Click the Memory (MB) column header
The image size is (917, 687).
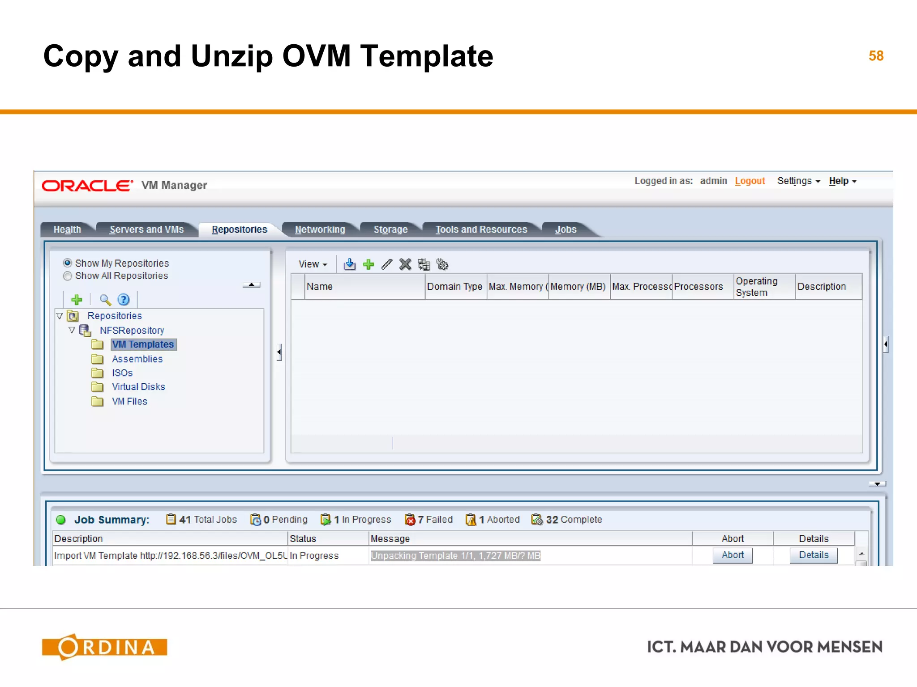pyautogui.click(x=579, y=287)
